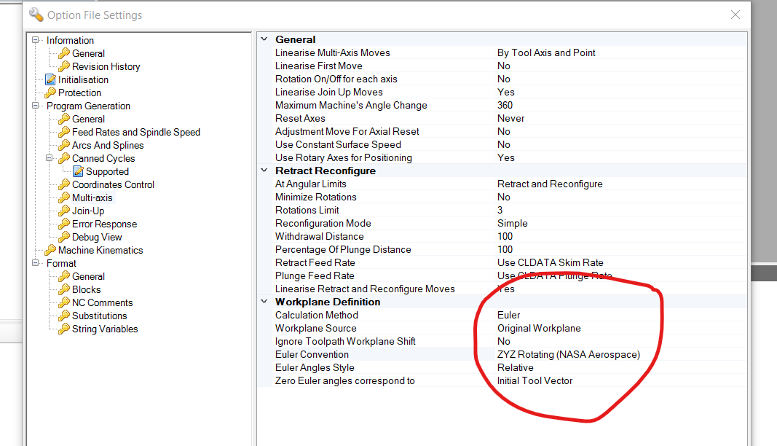Close the Option File Settings dialog
This screenshot has height=446, width=777.
(735, 15)
